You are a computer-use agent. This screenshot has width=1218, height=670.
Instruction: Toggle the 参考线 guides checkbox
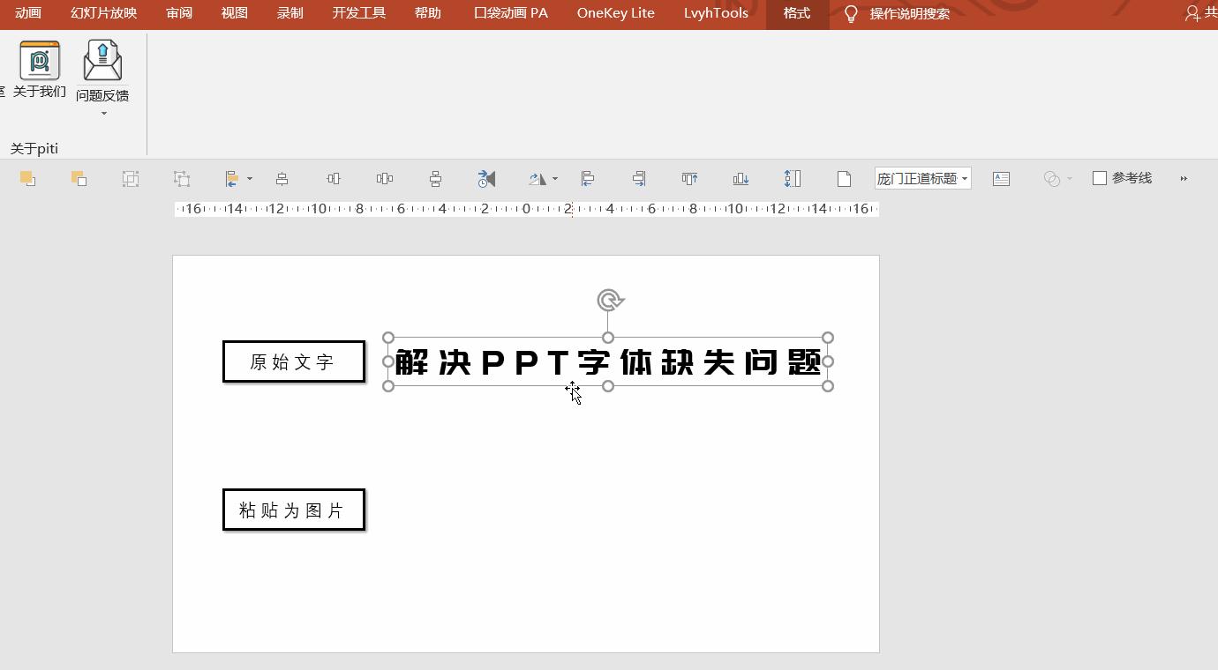tap(1100, 177)
